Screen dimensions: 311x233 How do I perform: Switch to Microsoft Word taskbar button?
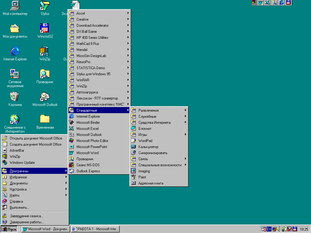tap(46, 229)
